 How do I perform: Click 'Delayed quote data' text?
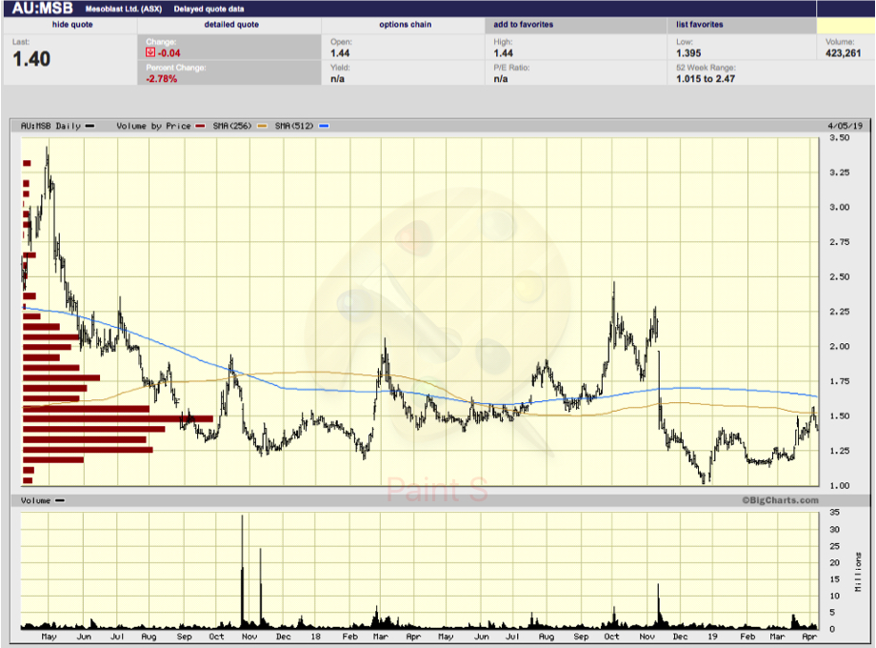[209, 9]
